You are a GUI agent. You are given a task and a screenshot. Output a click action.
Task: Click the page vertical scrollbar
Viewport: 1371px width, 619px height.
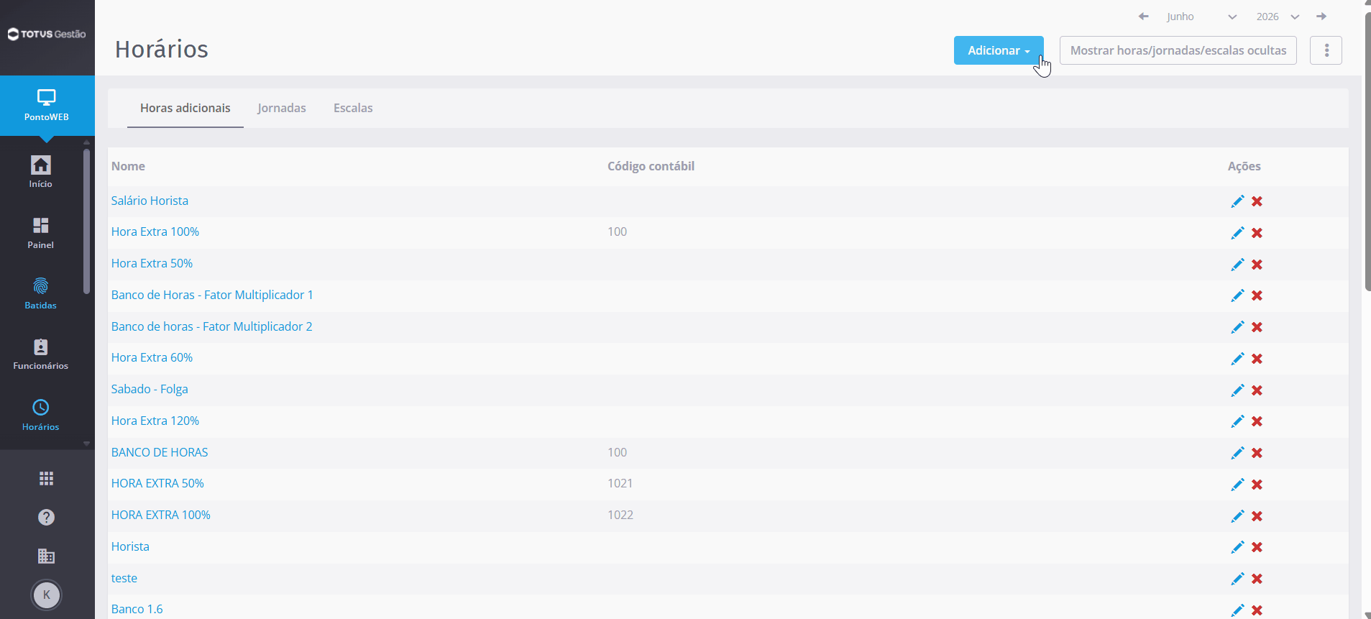click(x=1367, y=151)
